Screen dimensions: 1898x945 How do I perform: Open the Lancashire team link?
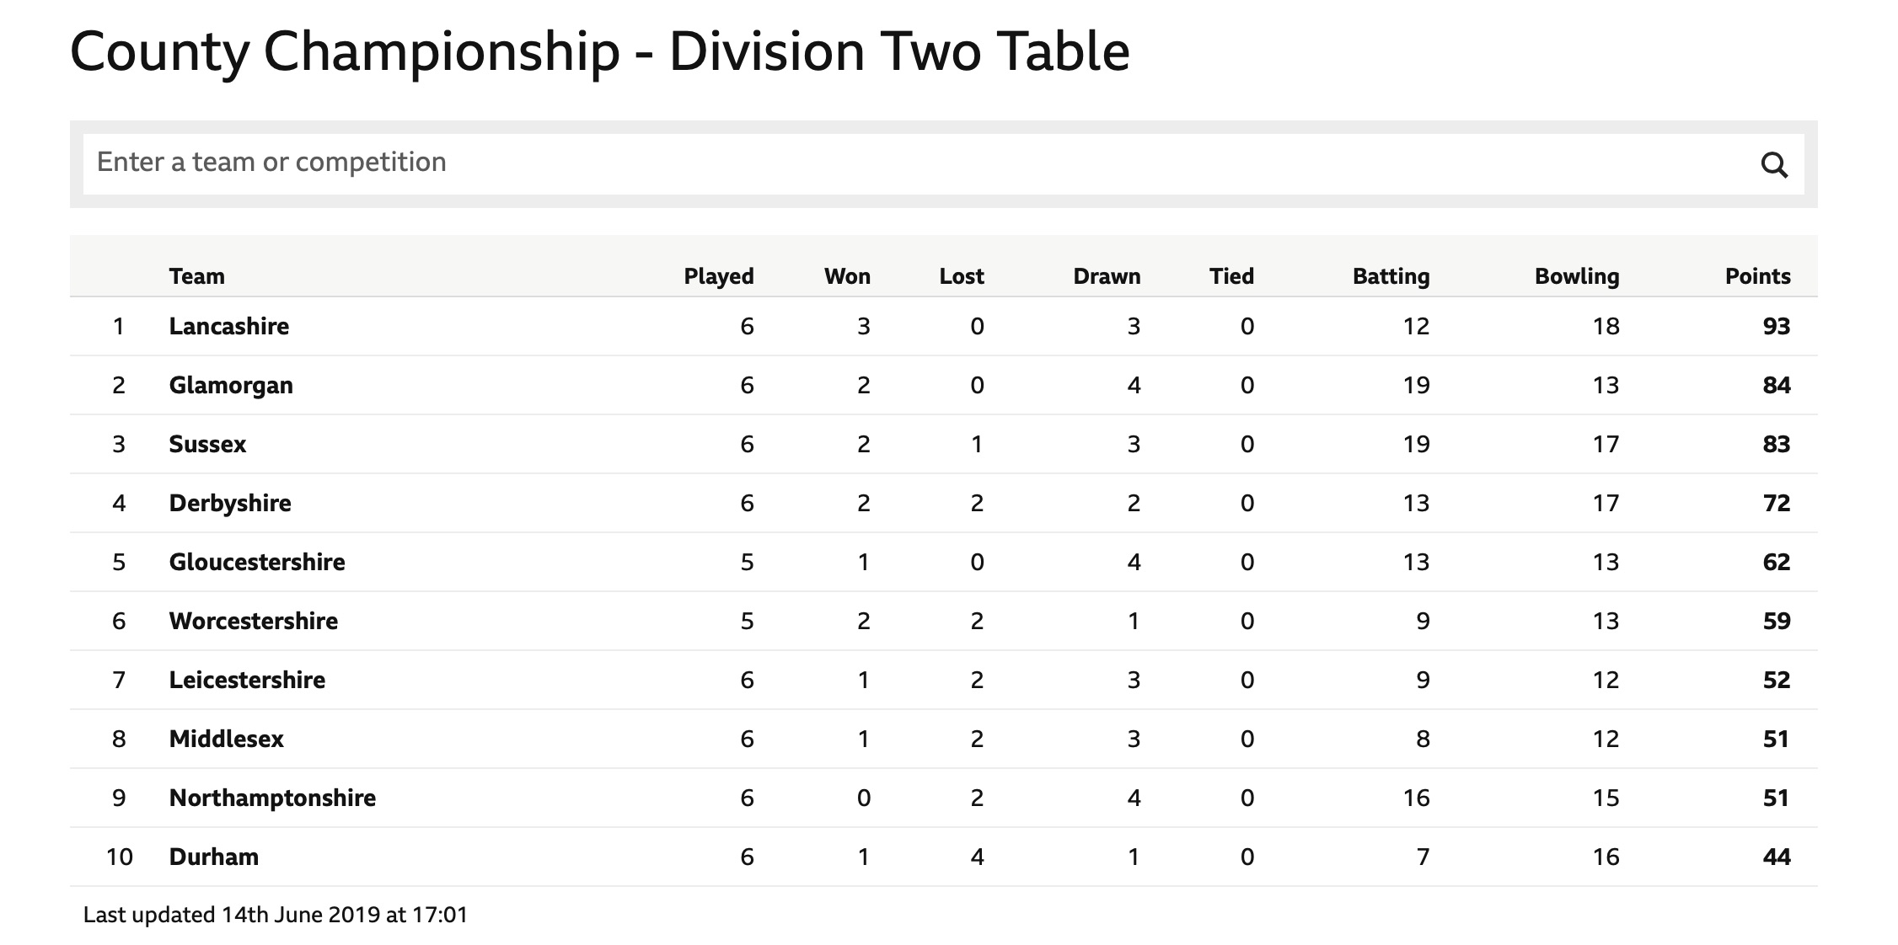click(228, 326)
